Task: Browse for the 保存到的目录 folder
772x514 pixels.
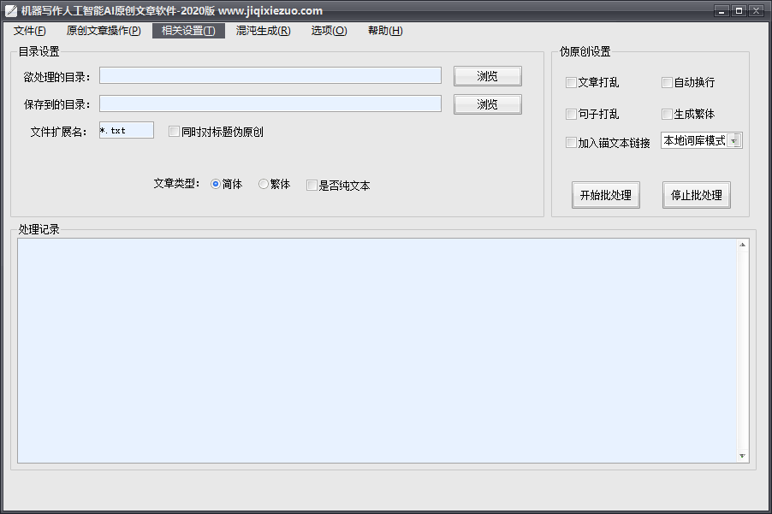Action: coord(487,104)
